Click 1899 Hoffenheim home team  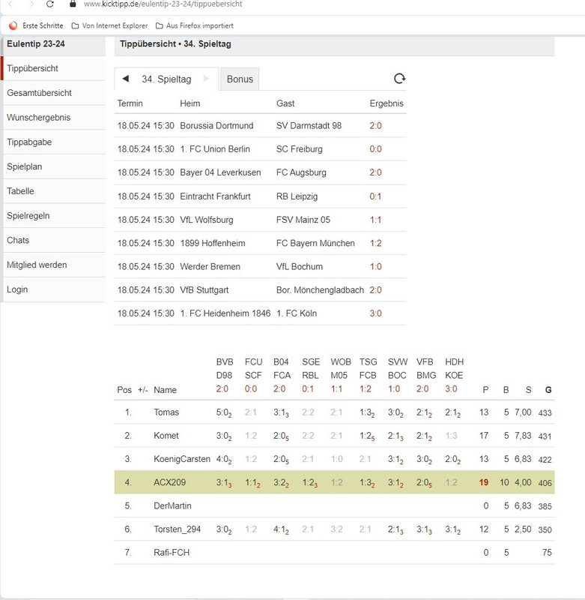[213, 243]
